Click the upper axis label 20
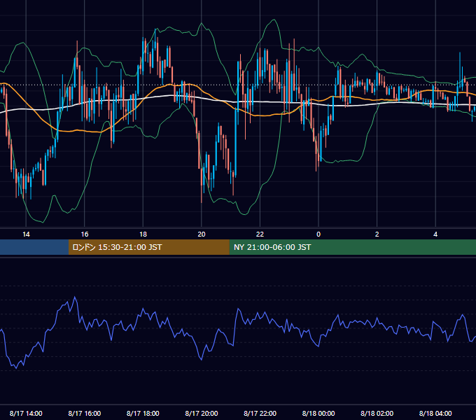The width and height of the screenshot is (476, 420). click(202, 234)
